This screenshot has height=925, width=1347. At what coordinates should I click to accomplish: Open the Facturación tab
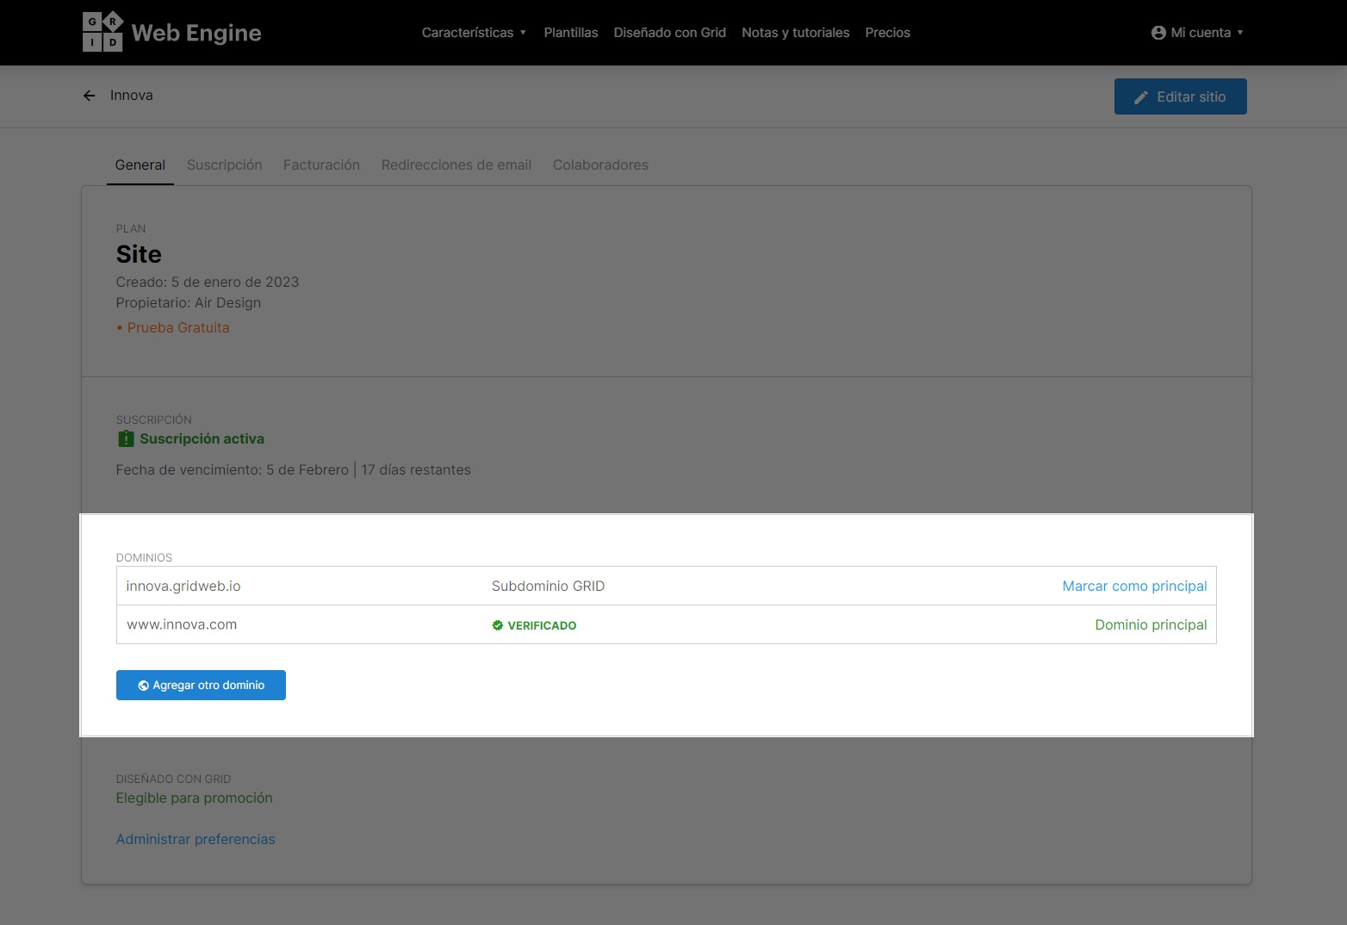pyautogui.click(x=322, y=165)
